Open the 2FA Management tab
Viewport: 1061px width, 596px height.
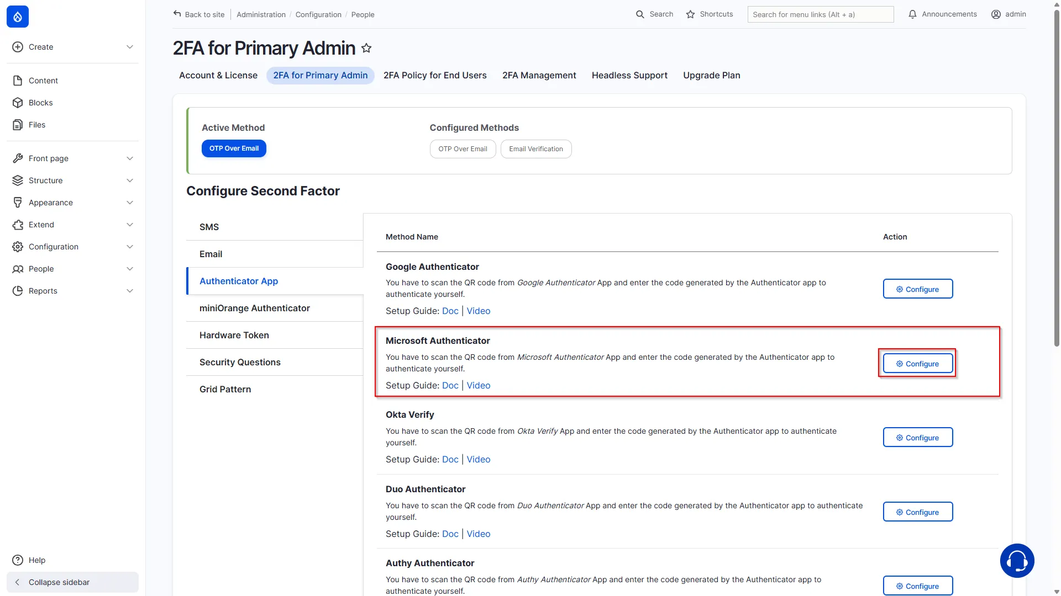pos(539,76)
